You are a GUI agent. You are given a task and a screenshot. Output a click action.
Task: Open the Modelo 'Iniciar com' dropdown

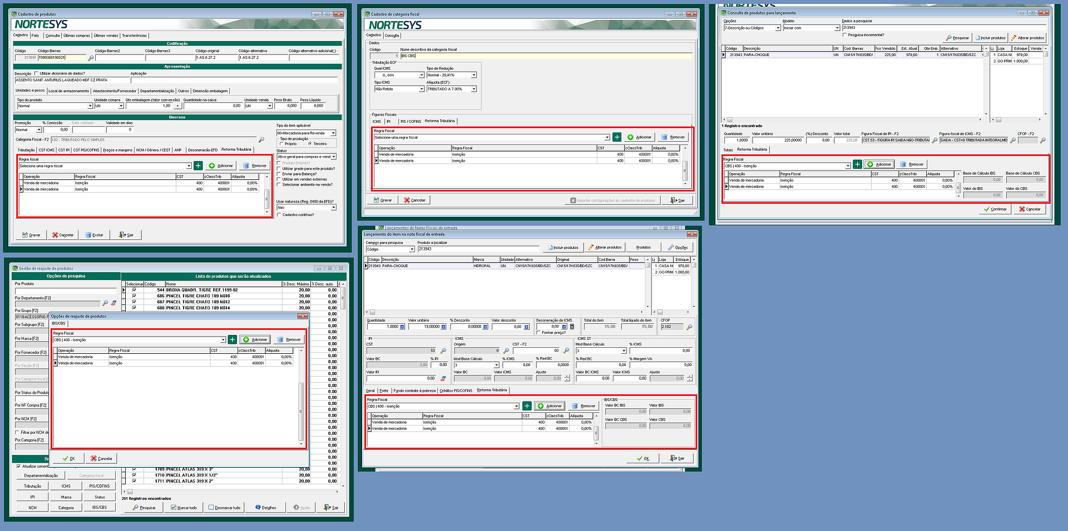coord(837,28)
